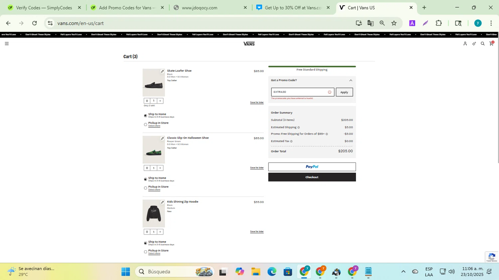Switch to Get Up to 30% Off tab
The height and width of the screenshot is (280, 499).
tap(293, 8)
